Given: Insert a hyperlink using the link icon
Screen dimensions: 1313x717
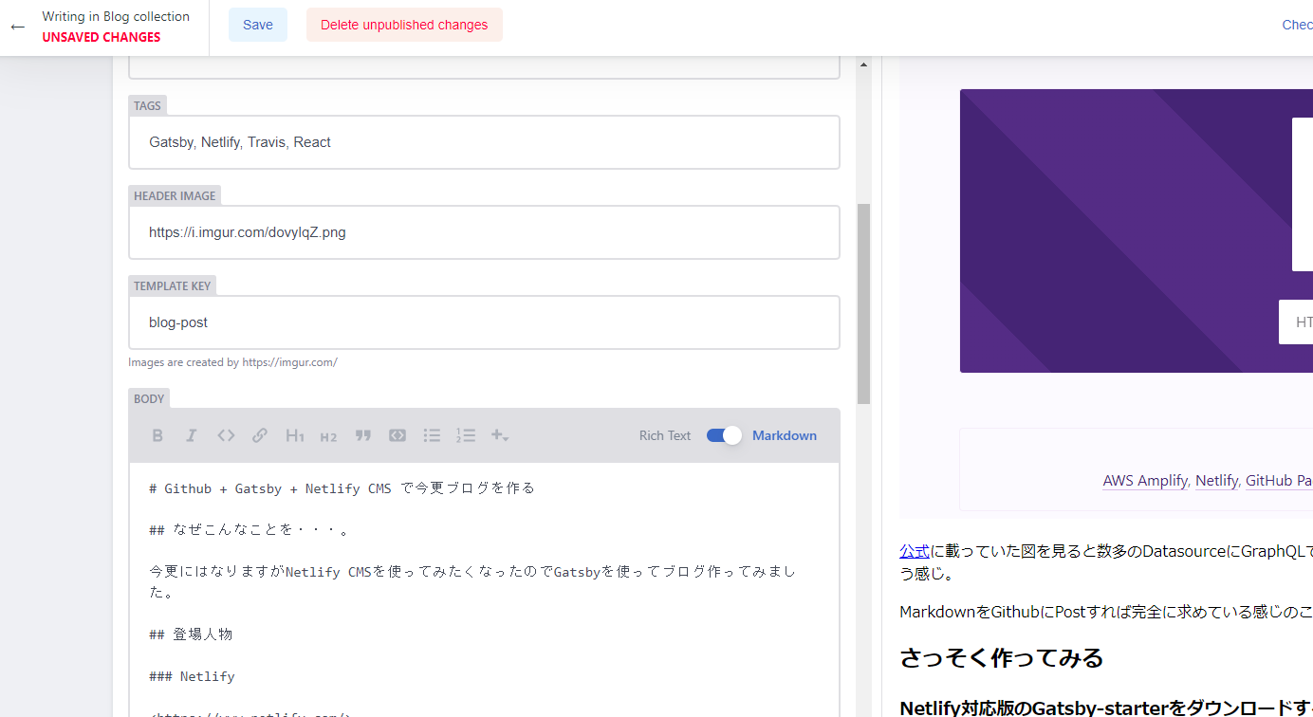Looking at the screenshot, I should [260, 434].
